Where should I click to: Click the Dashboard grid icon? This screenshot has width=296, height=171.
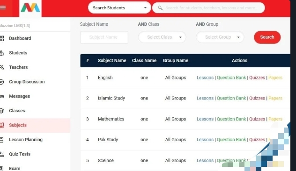[x=2, y=38]
